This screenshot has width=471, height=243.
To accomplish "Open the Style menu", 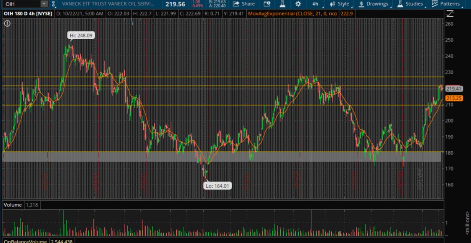I will [x=340, y=4].
